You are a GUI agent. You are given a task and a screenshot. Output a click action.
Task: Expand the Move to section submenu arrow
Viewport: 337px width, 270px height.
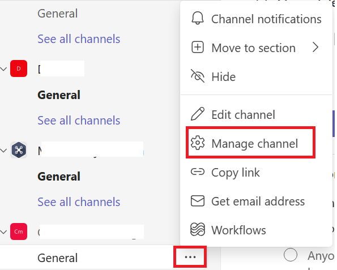coord(315,47)
